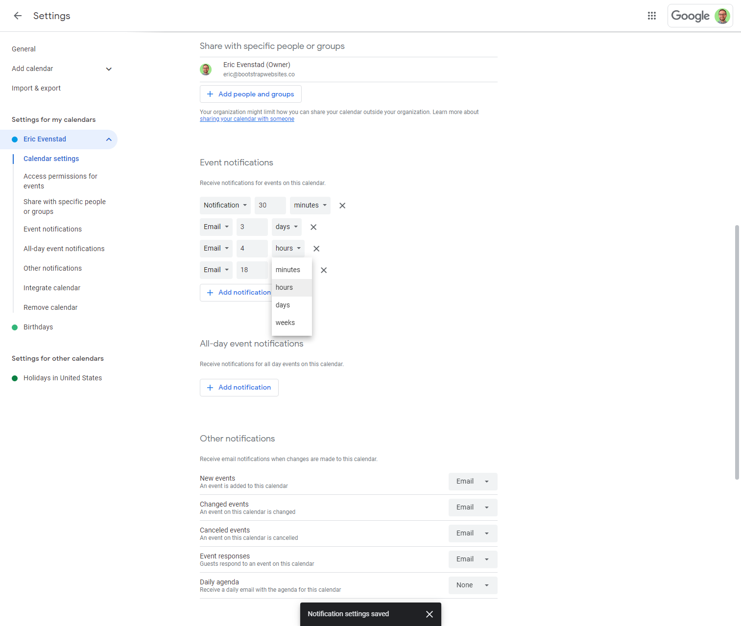Image resolution: width=741 pixels, height=626 pixels.
Task: Open Holidays in United States settings
Action: pyautogui.click(x=63, y=378)
